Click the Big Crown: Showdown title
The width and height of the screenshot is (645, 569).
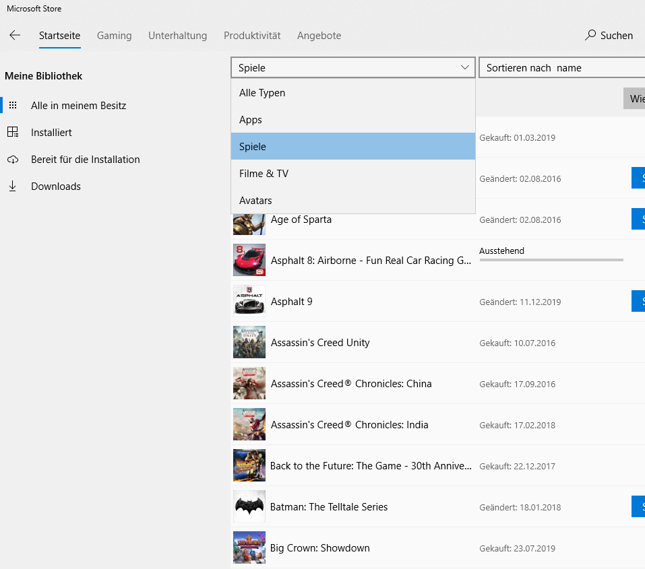click(x=320, y=548)
